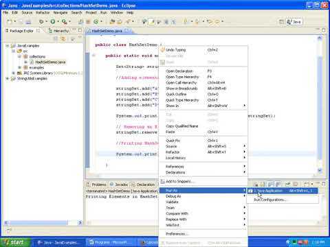Click the editor scroll up arrow
This screenshot has width=330, height=247.
click(320, 38)
